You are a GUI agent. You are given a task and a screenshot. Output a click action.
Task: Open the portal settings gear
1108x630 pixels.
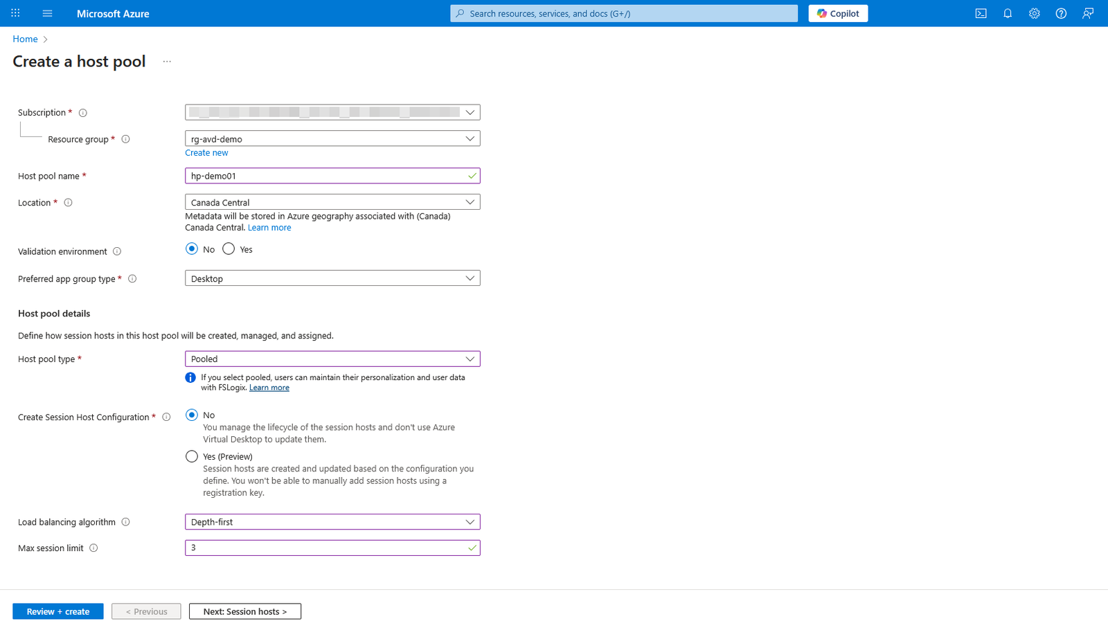1034,13
